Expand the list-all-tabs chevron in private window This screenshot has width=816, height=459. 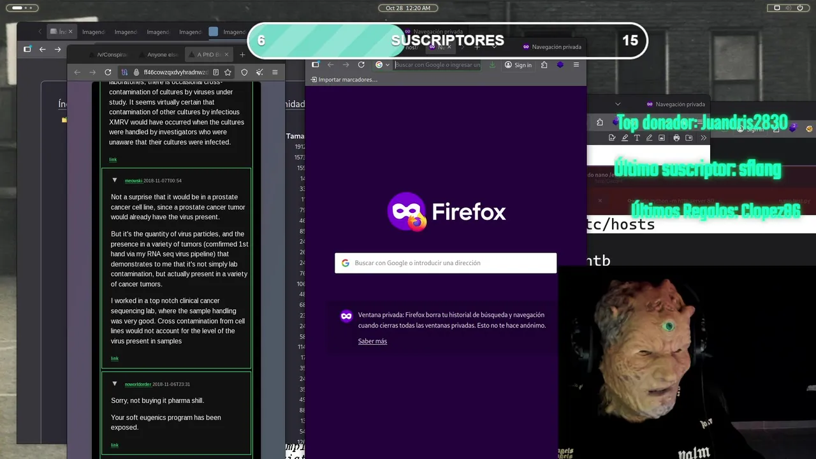click(x=493, y=47)
